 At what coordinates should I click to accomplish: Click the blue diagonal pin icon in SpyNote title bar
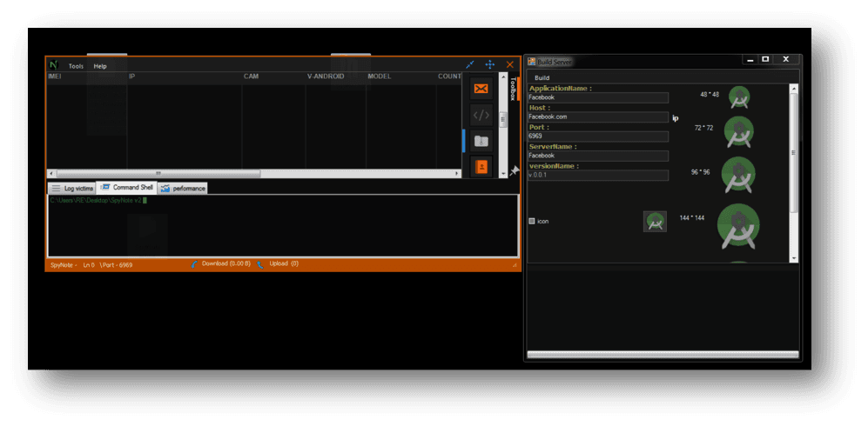[470, 64]
